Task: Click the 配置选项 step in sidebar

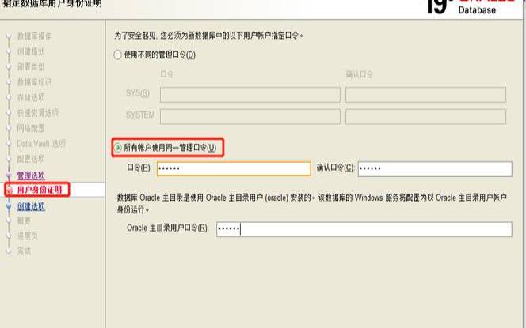Action: (x=31, y=159)
